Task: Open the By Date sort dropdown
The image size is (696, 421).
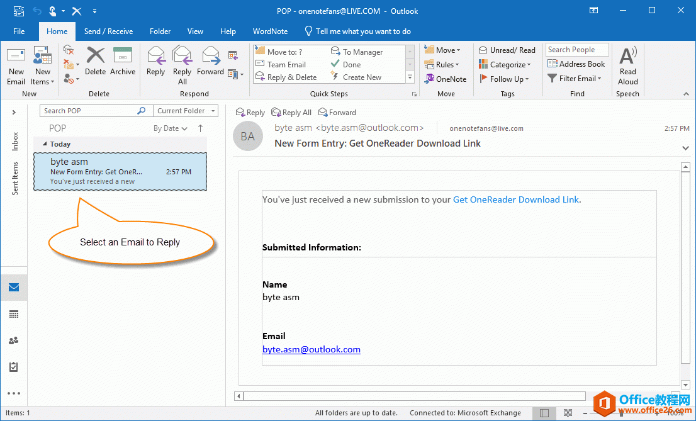Action: click(x=171, y=128)
